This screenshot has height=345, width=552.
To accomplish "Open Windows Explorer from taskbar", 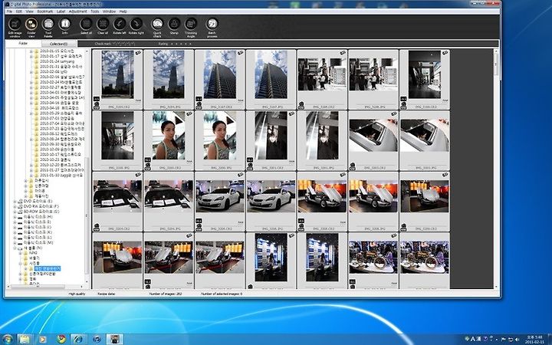I will coord(25,340).
